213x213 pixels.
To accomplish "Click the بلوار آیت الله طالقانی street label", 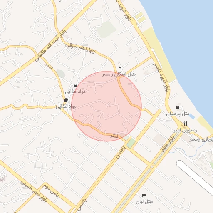I will tap(51, 46).
